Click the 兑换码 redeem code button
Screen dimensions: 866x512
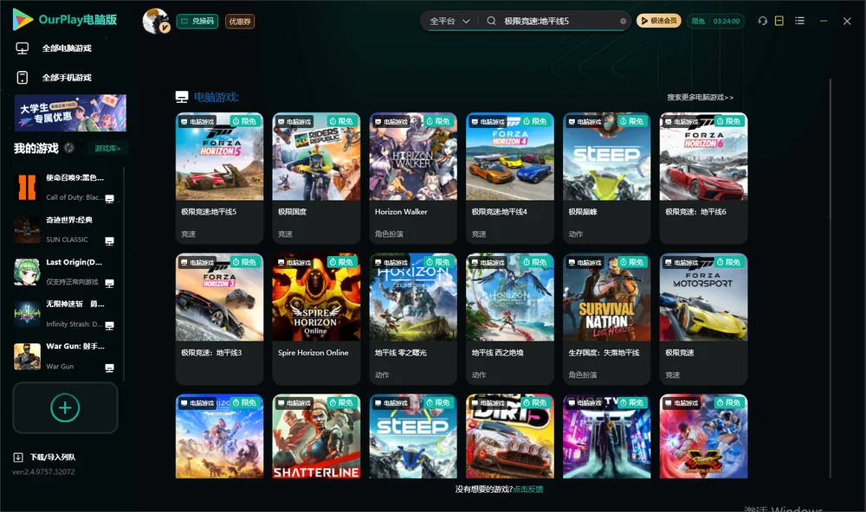pos(197,21)
